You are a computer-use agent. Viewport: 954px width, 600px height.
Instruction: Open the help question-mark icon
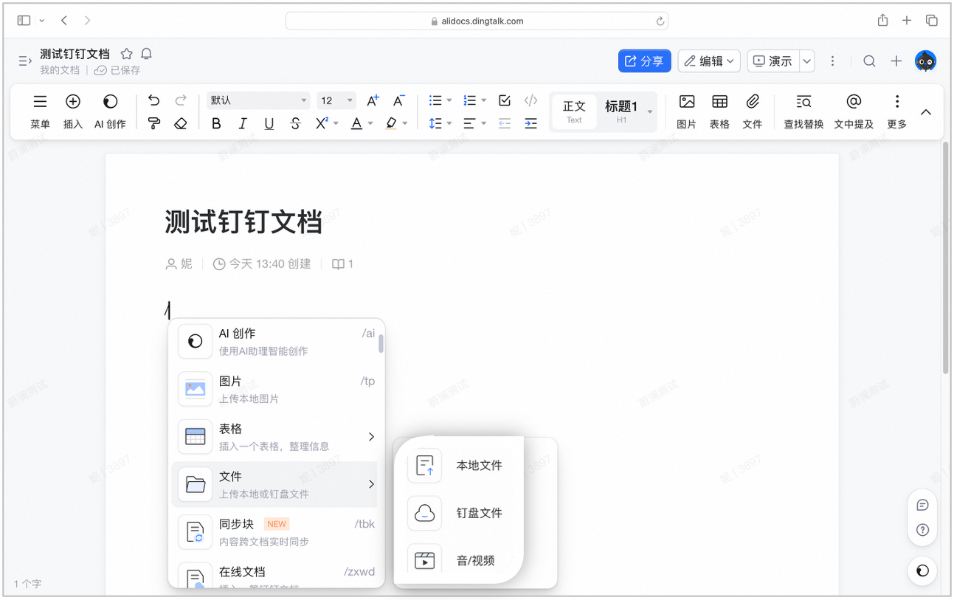coord(922,530)
